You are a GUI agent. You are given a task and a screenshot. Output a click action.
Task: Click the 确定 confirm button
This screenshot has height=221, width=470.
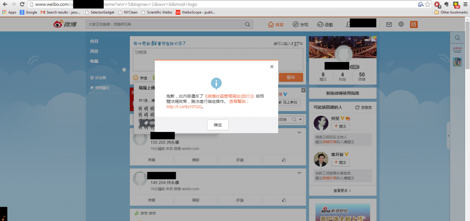tap(218, 125)
